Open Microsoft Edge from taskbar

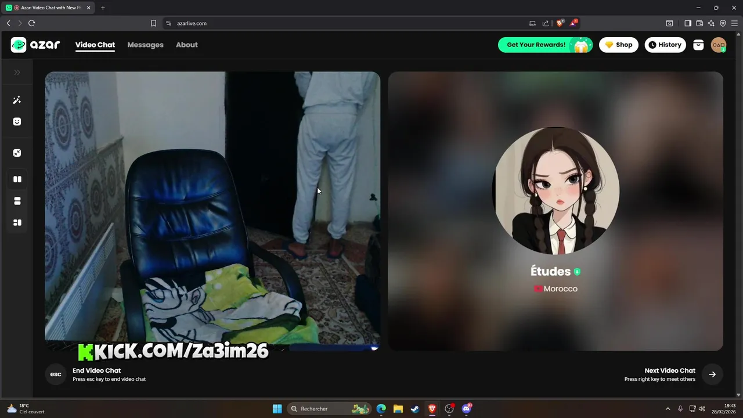pyautogui.click(x=381, y=409)
